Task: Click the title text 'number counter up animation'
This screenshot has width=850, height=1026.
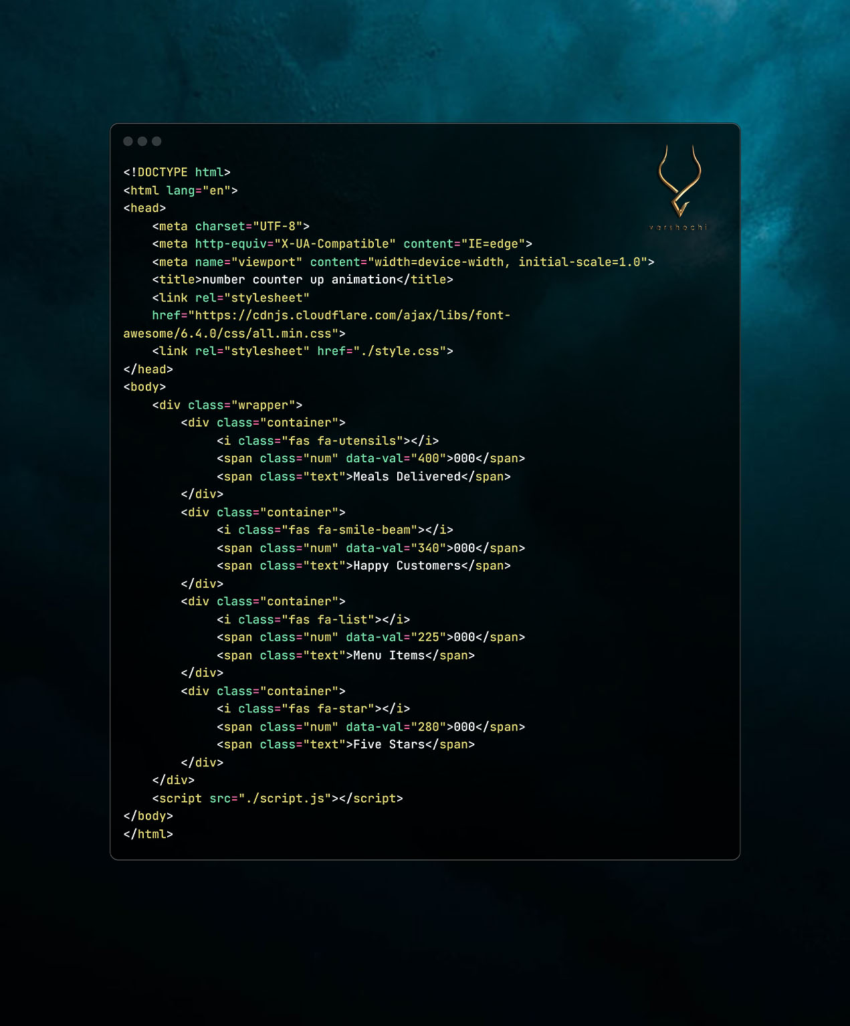Action: click(x=299, y=280)
